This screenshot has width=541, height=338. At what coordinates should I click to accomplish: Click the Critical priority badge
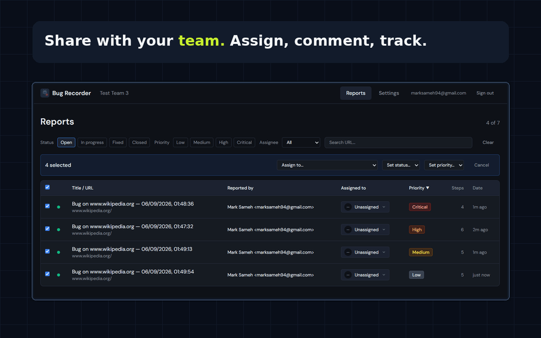(420, 207)
